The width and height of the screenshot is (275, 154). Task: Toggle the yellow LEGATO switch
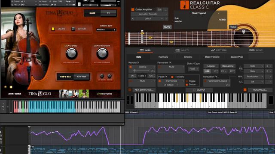tap(53, 29)
